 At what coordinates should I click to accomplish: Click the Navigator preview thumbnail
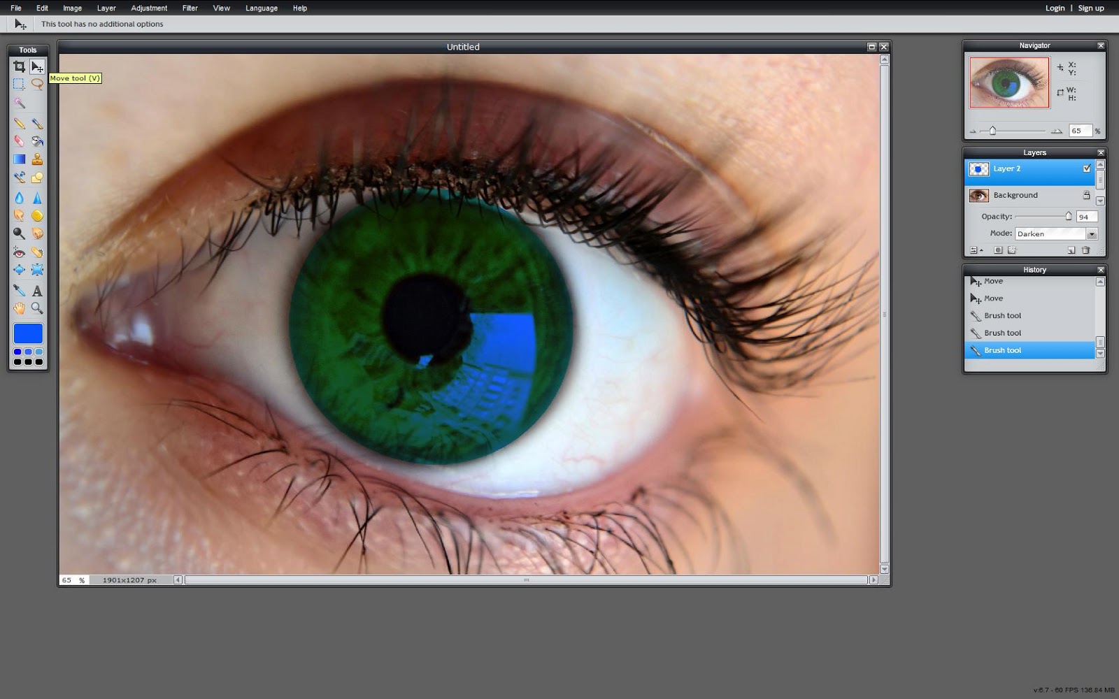pos(1009,82)
